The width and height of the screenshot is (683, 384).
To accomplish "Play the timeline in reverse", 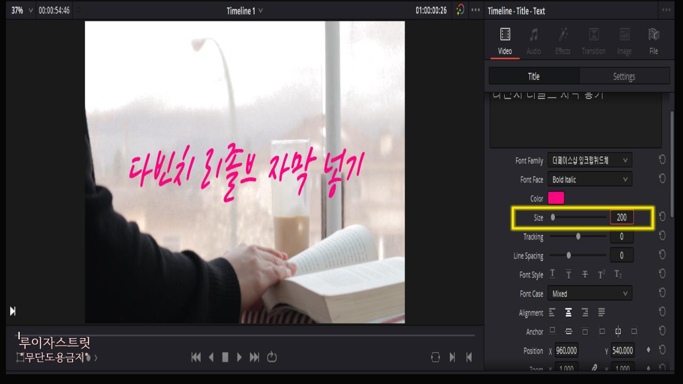I will point(211,357).
